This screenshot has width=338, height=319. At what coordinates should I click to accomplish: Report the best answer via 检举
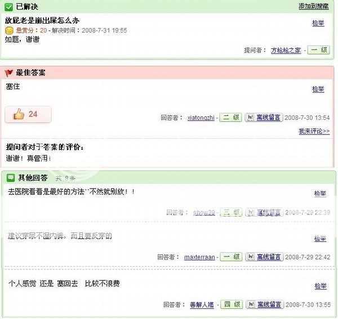[318, 89]
